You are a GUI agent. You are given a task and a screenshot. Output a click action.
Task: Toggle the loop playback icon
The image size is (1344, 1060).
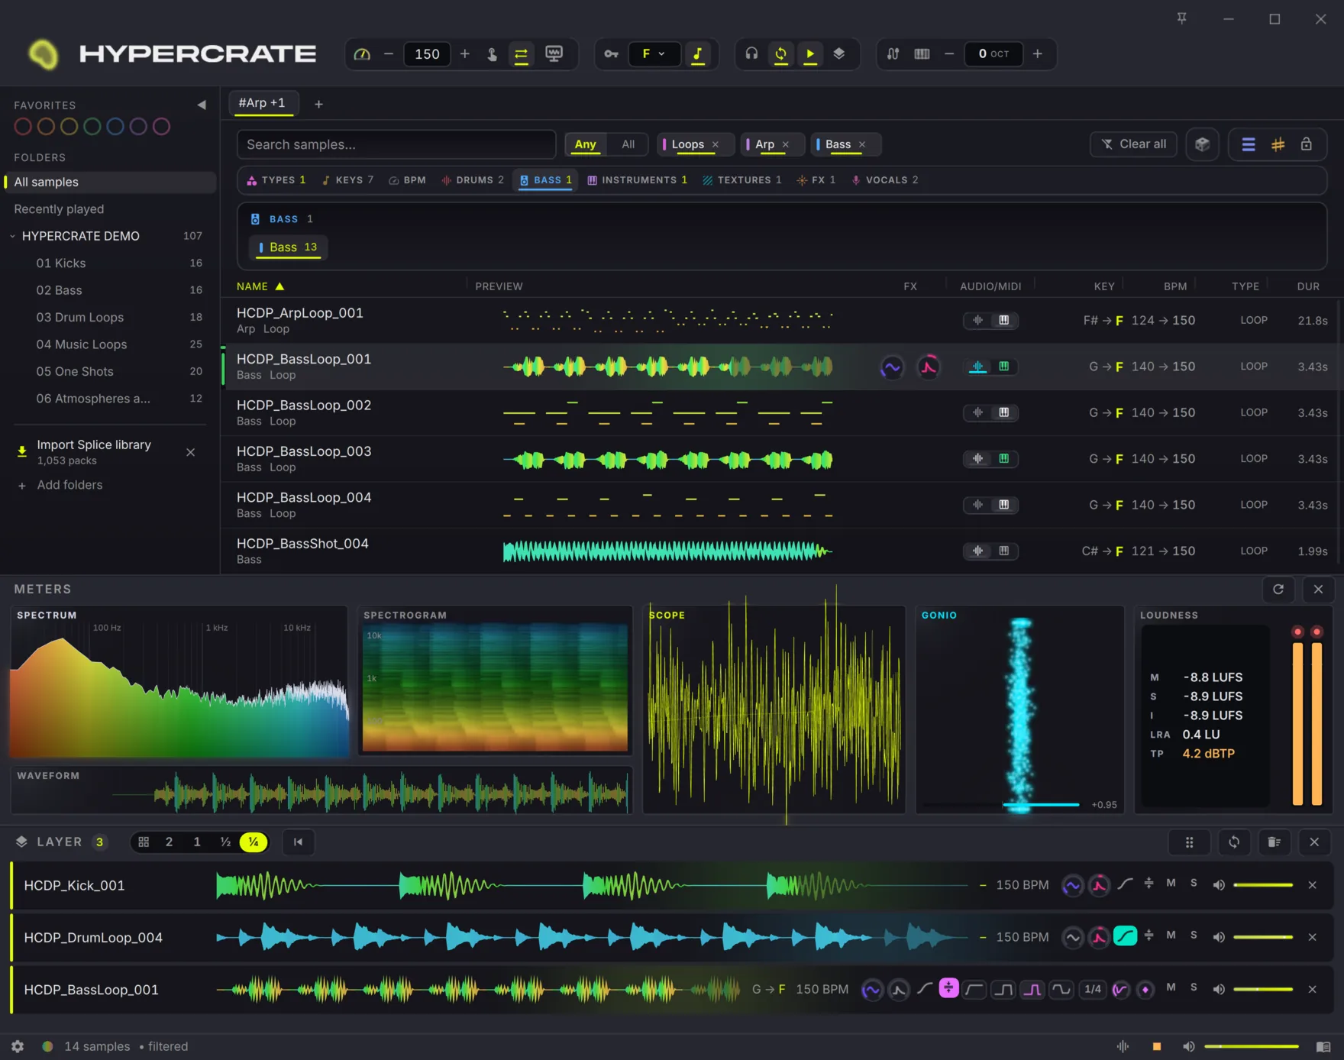pos(780,54)
